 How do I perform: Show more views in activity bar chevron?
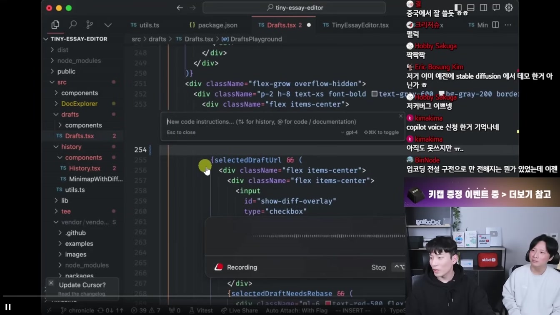click(108, 25)
